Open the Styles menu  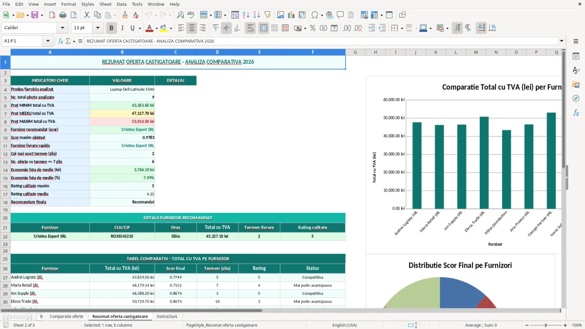[88, 4]
